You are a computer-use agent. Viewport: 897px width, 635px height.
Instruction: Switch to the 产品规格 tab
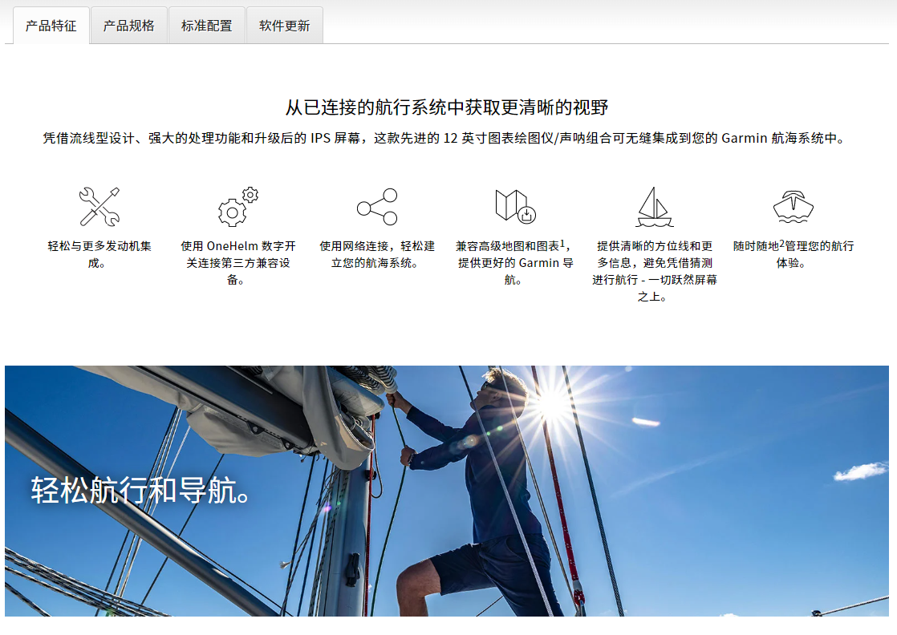[x=128, y=26]
